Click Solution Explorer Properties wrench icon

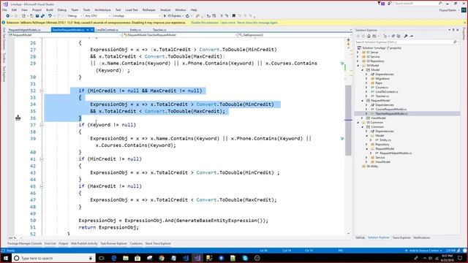[406, 36]
